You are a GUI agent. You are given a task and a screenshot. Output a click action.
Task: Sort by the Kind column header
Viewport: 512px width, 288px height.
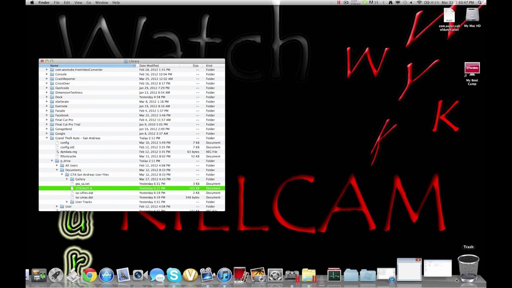tap(215, 66)
